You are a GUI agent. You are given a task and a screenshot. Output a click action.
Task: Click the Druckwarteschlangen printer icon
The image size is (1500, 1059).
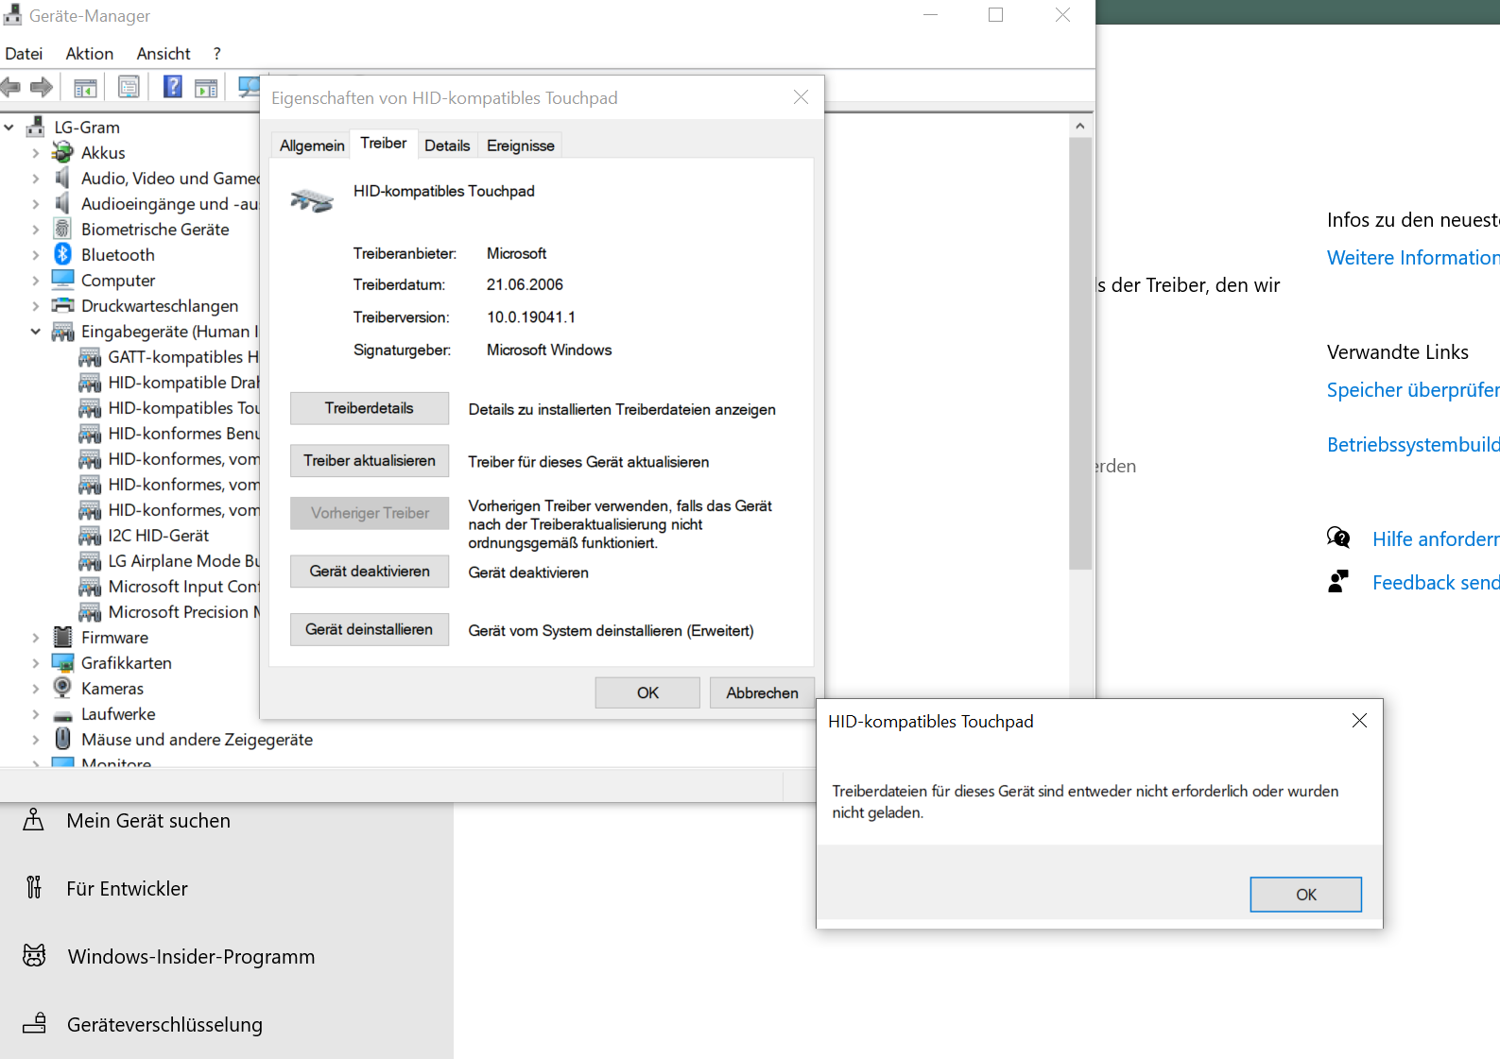[x=62, y=305]
